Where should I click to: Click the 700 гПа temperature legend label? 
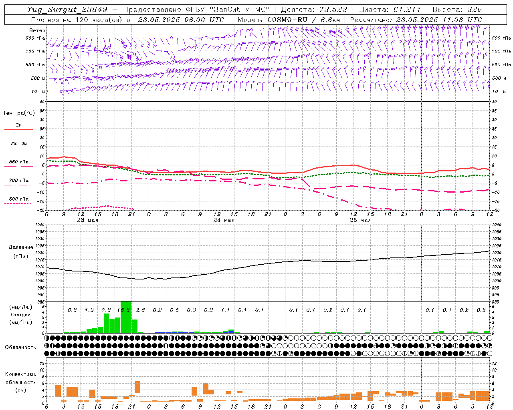(x=19, y=181)
